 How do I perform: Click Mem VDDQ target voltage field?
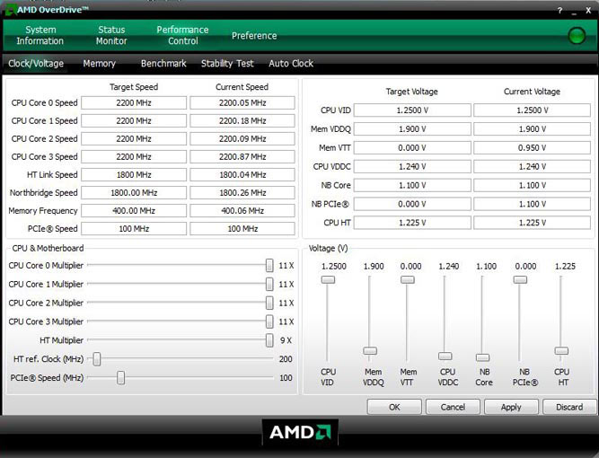[x=412, y=128]
